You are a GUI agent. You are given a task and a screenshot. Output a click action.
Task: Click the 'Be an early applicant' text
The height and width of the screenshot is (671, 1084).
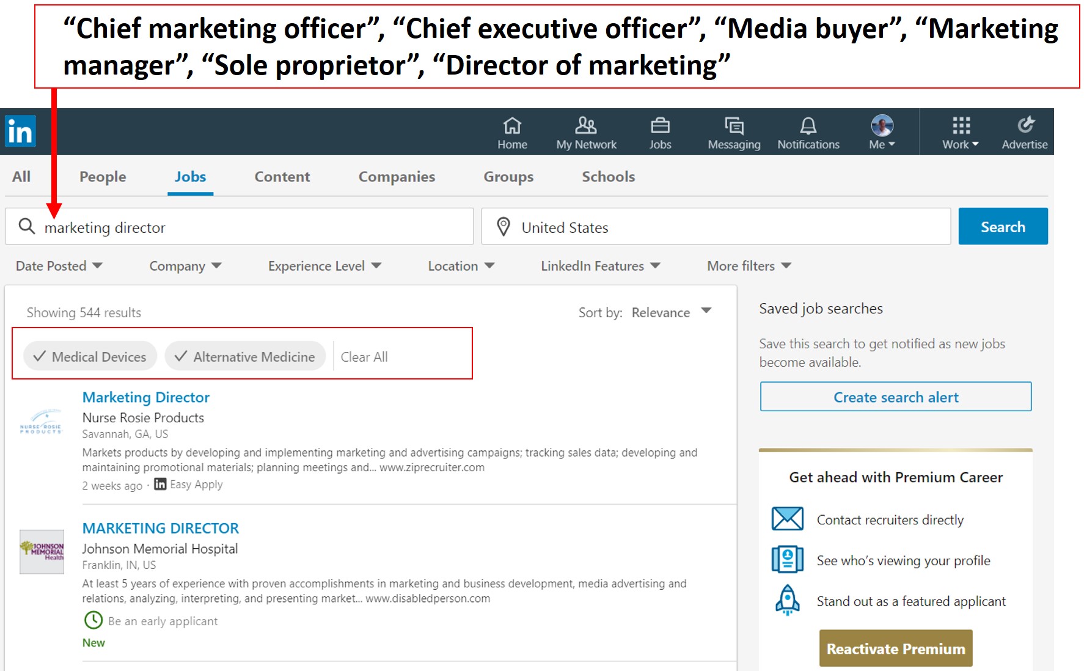[163, 621]
